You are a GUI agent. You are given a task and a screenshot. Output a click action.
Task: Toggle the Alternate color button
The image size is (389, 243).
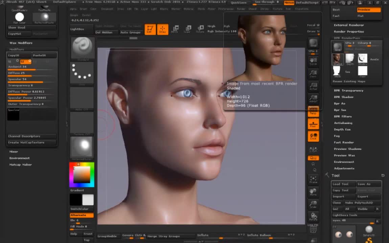point(82,215)
